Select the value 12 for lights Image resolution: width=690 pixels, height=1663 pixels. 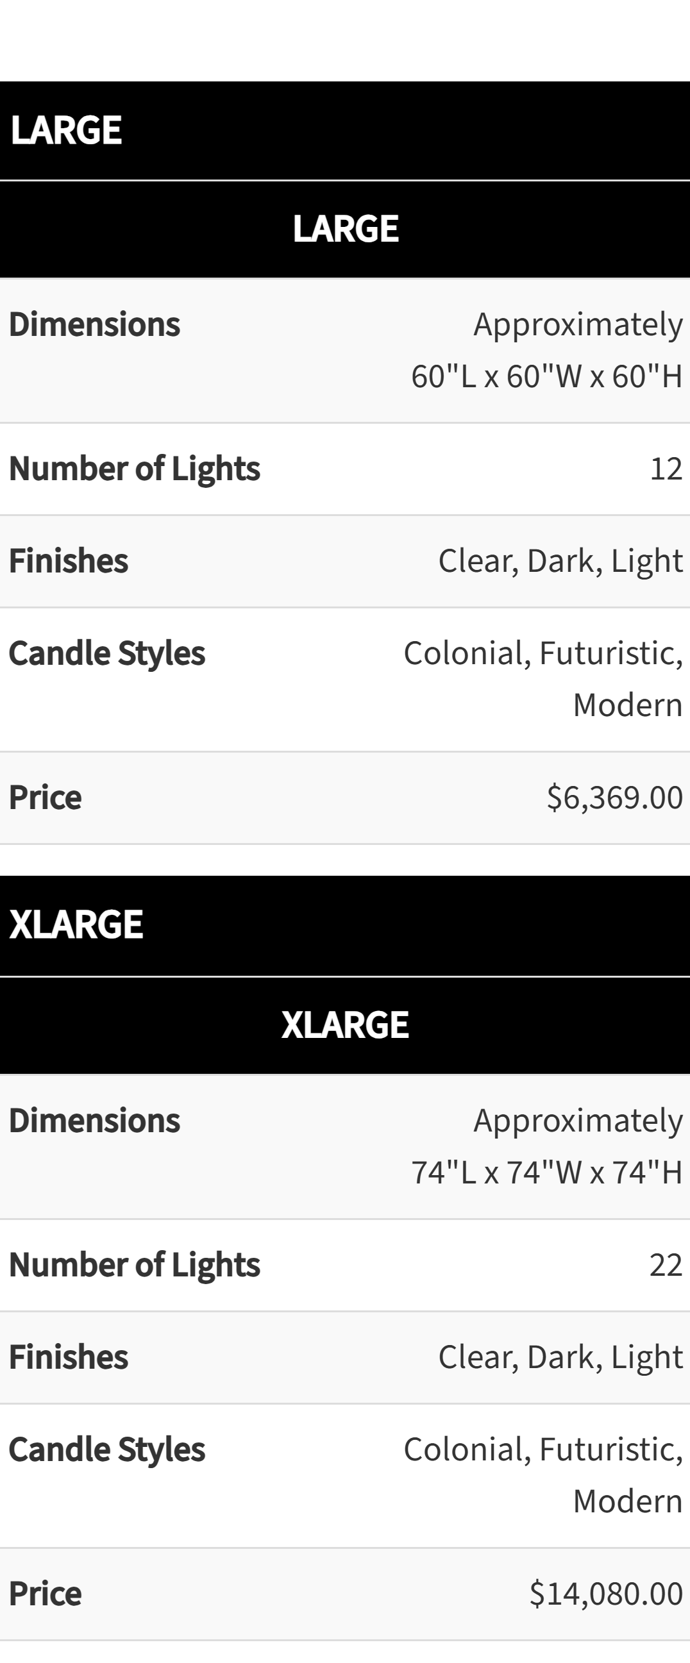point(666,469)
